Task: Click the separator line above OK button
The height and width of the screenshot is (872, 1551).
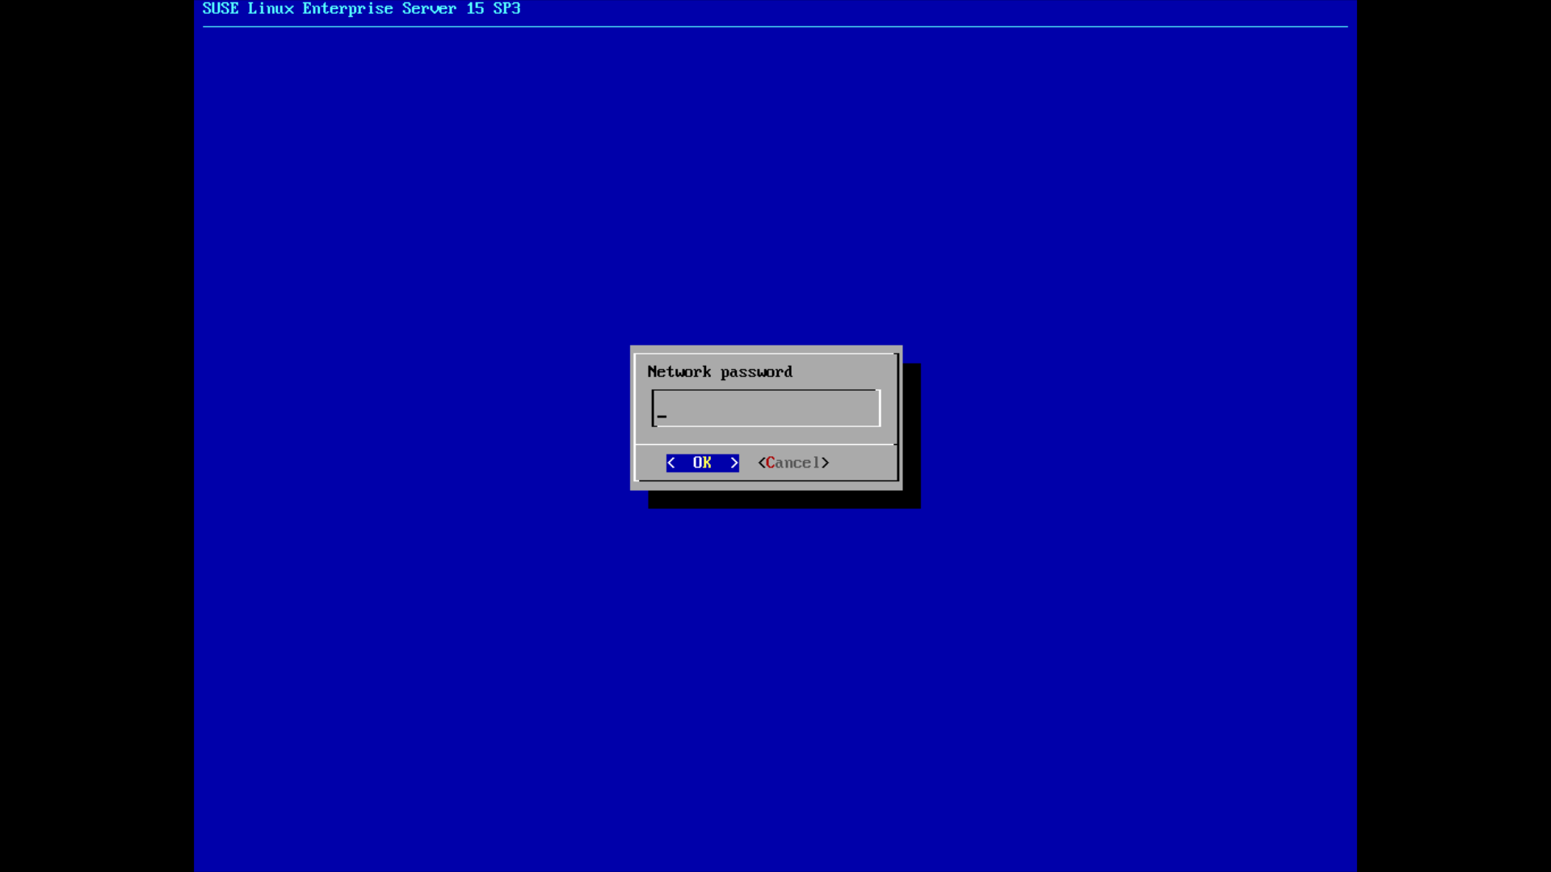Action: pos(766,444)
